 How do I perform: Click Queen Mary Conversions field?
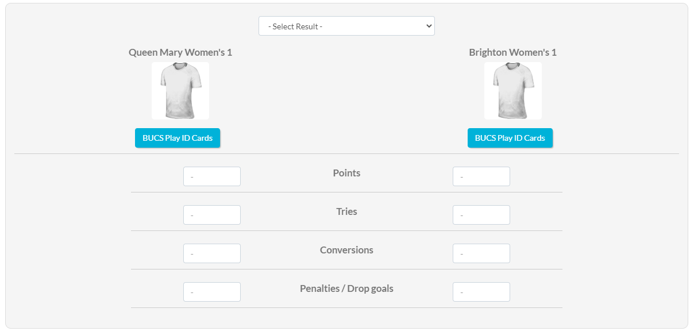pyautogui.click(x=212, y=253)
